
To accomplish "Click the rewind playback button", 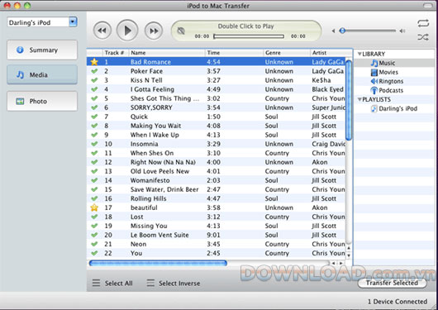I will [x=102, y=31].
